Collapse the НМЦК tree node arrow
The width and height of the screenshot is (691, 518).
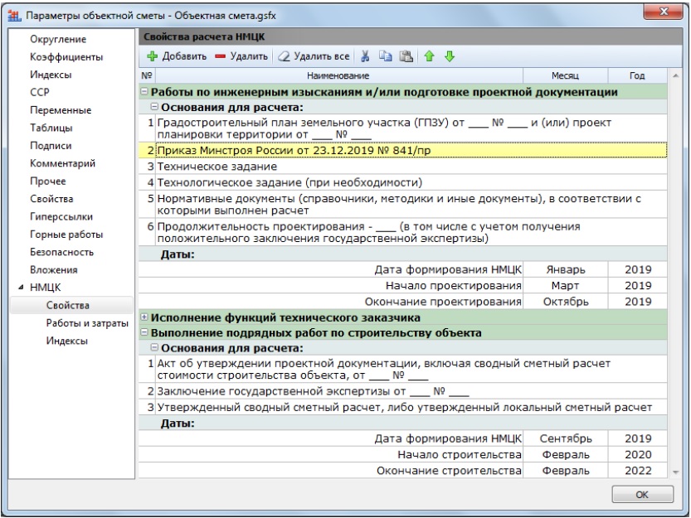tap(21, 288)
